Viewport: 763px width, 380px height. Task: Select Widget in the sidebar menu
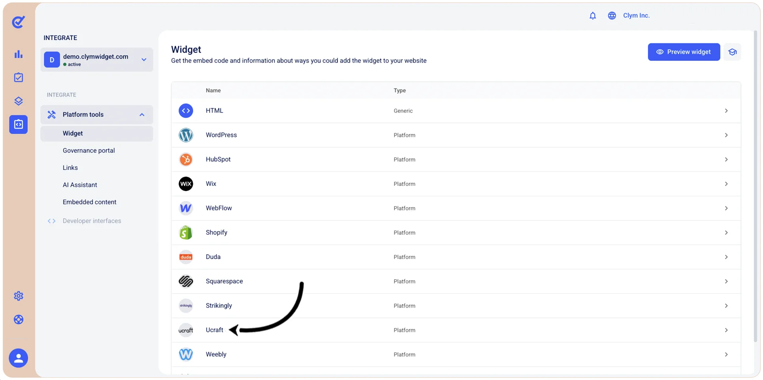97,133
